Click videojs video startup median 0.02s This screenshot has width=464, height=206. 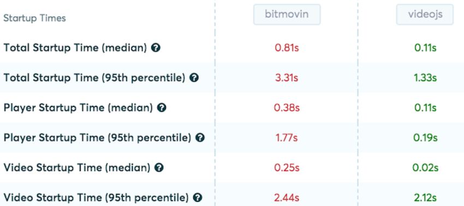pyautogui.click(x=426, y=167)
